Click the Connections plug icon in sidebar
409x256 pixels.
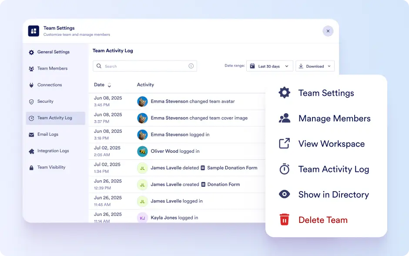[x=31, y=85]
